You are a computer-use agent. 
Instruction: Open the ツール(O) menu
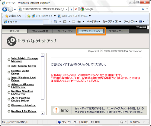tap(130, 21)
